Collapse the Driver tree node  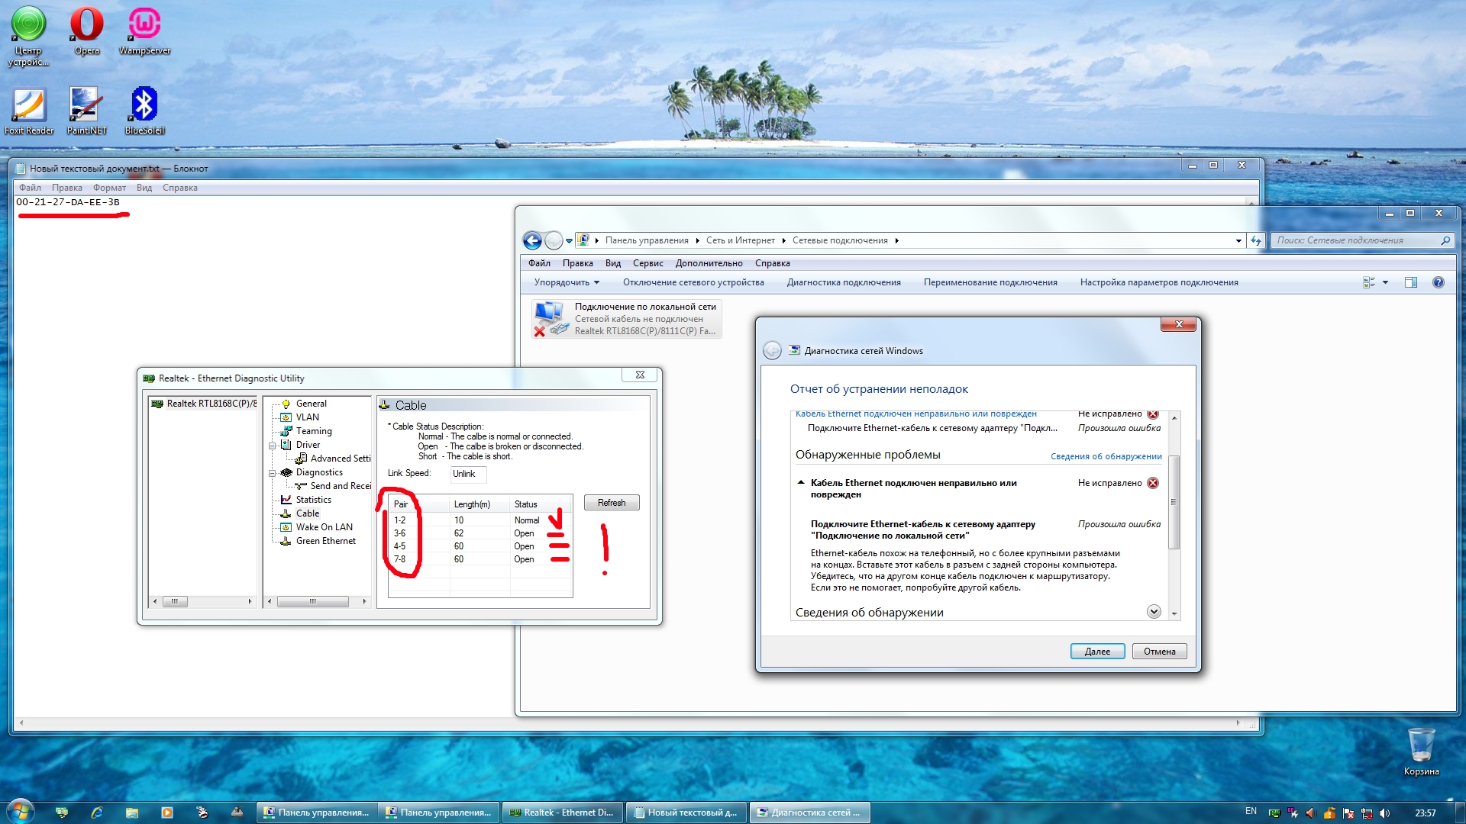[273, 446]
